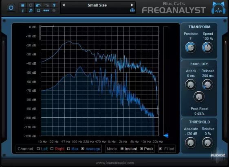This screenshot has width=229, height=167.
Task: Click the undo arrow icon
Action: tap(38, 5)
